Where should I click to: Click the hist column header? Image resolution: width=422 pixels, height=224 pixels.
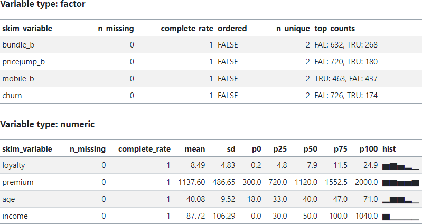coord(389,149)
